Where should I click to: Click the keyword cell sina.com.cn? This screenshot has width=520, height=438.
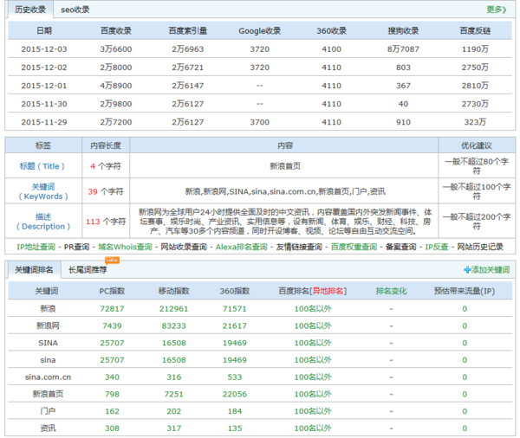pyautogui.click(x=48, y=377)
